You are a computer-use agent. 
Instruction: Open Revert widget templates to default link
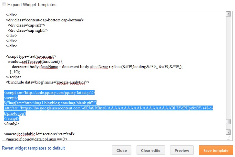pyautogui.click(x=33, y=148)
